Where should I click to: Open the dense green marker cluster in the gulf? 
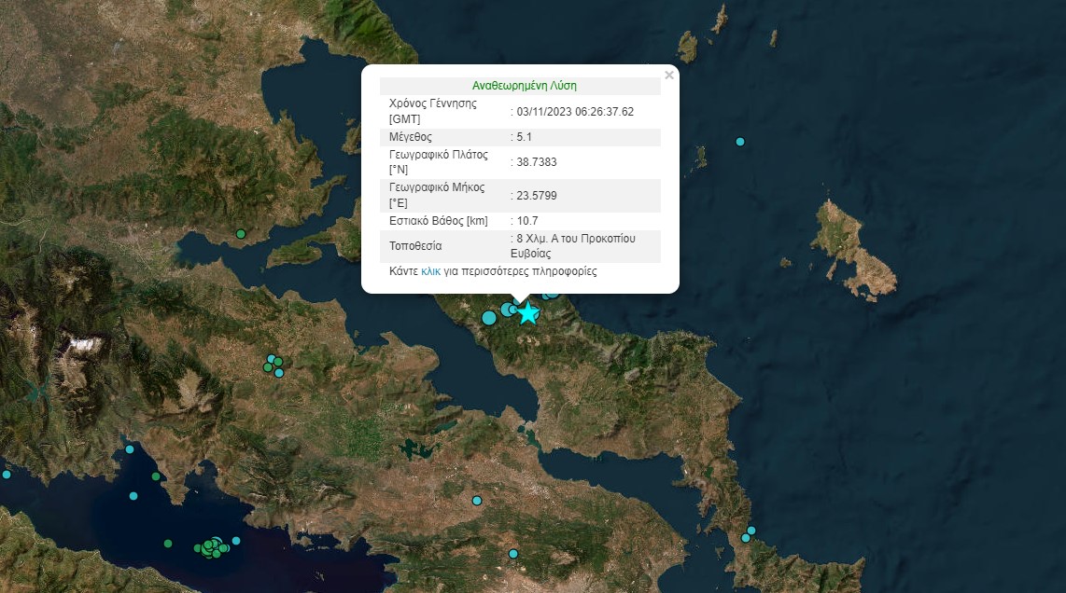[x=214, y=547]
